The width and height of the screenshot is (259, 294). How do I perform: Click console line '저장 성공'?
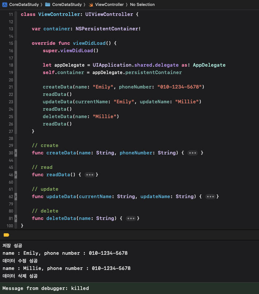pyautogui.click(x=12, y=245)
